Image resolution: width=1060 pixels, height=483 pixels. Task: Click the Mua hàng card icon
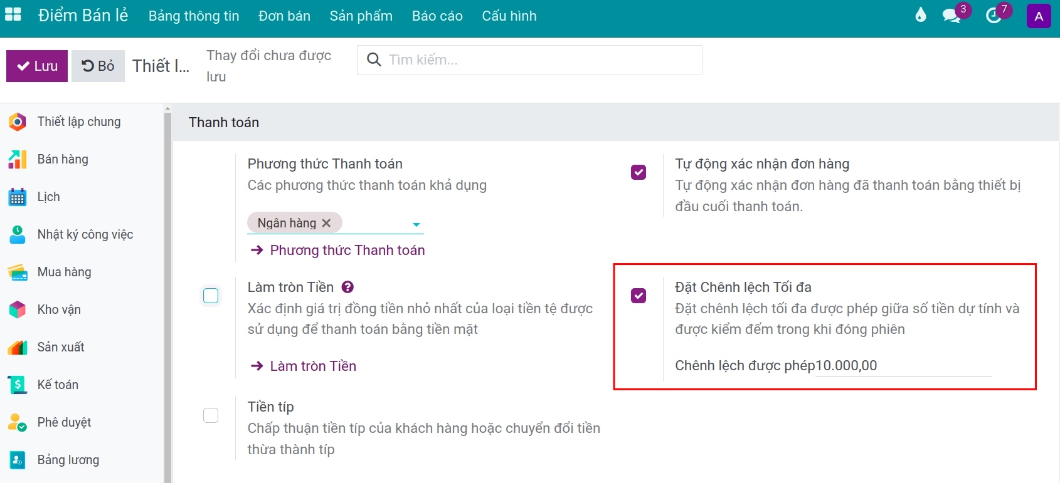tap(18, 272)
